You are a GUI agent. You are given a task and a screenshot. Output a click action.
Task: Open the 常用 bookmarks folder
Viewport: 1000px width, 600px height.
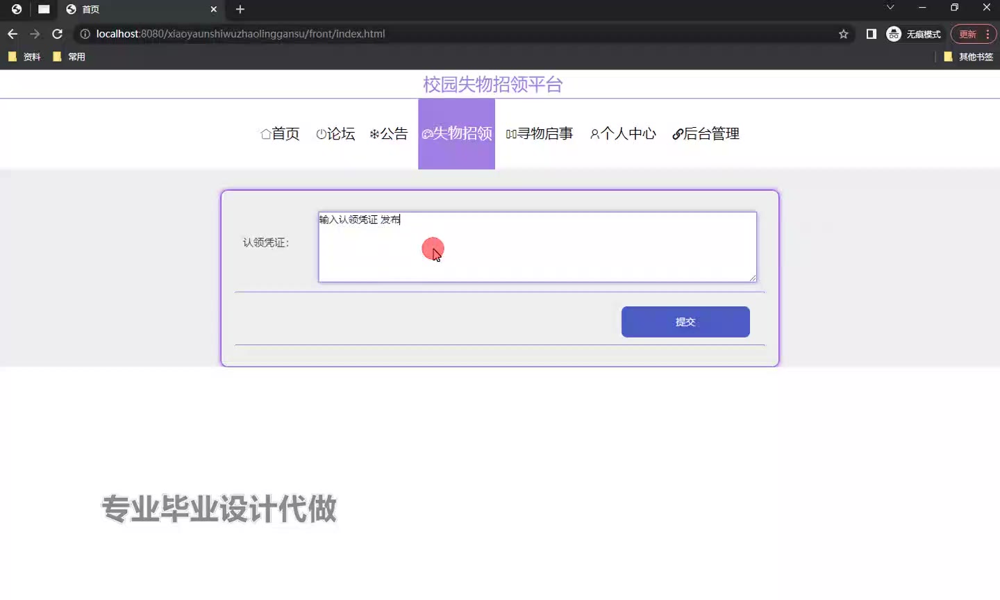pos(69,57)
